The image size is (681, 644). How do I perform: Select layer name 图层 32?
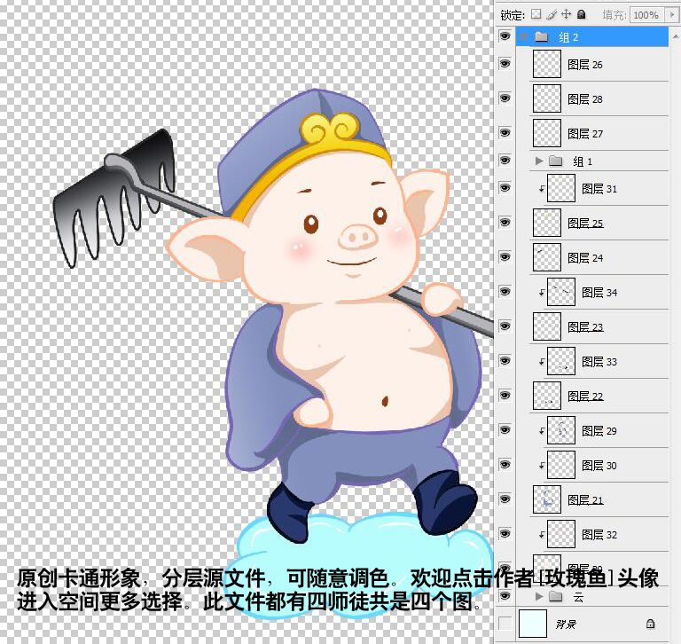(599, 535)
